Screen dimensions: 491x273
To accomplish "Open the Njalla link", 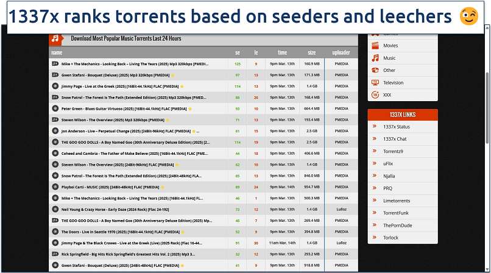I will pyautogui.click(x=389, y=176).
